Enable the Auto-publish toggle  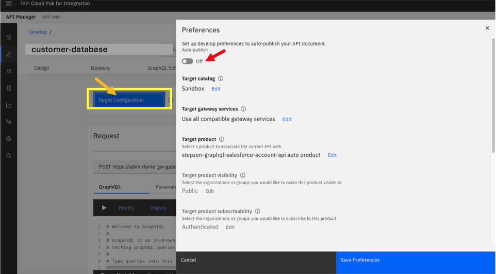click(x=187, y=61)
